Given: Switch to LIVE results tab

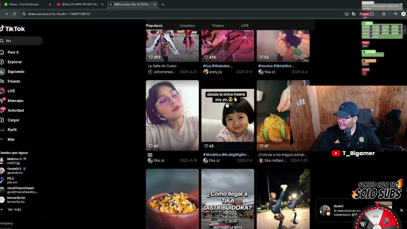Looking at the screenshot, I should click(245, 26).
